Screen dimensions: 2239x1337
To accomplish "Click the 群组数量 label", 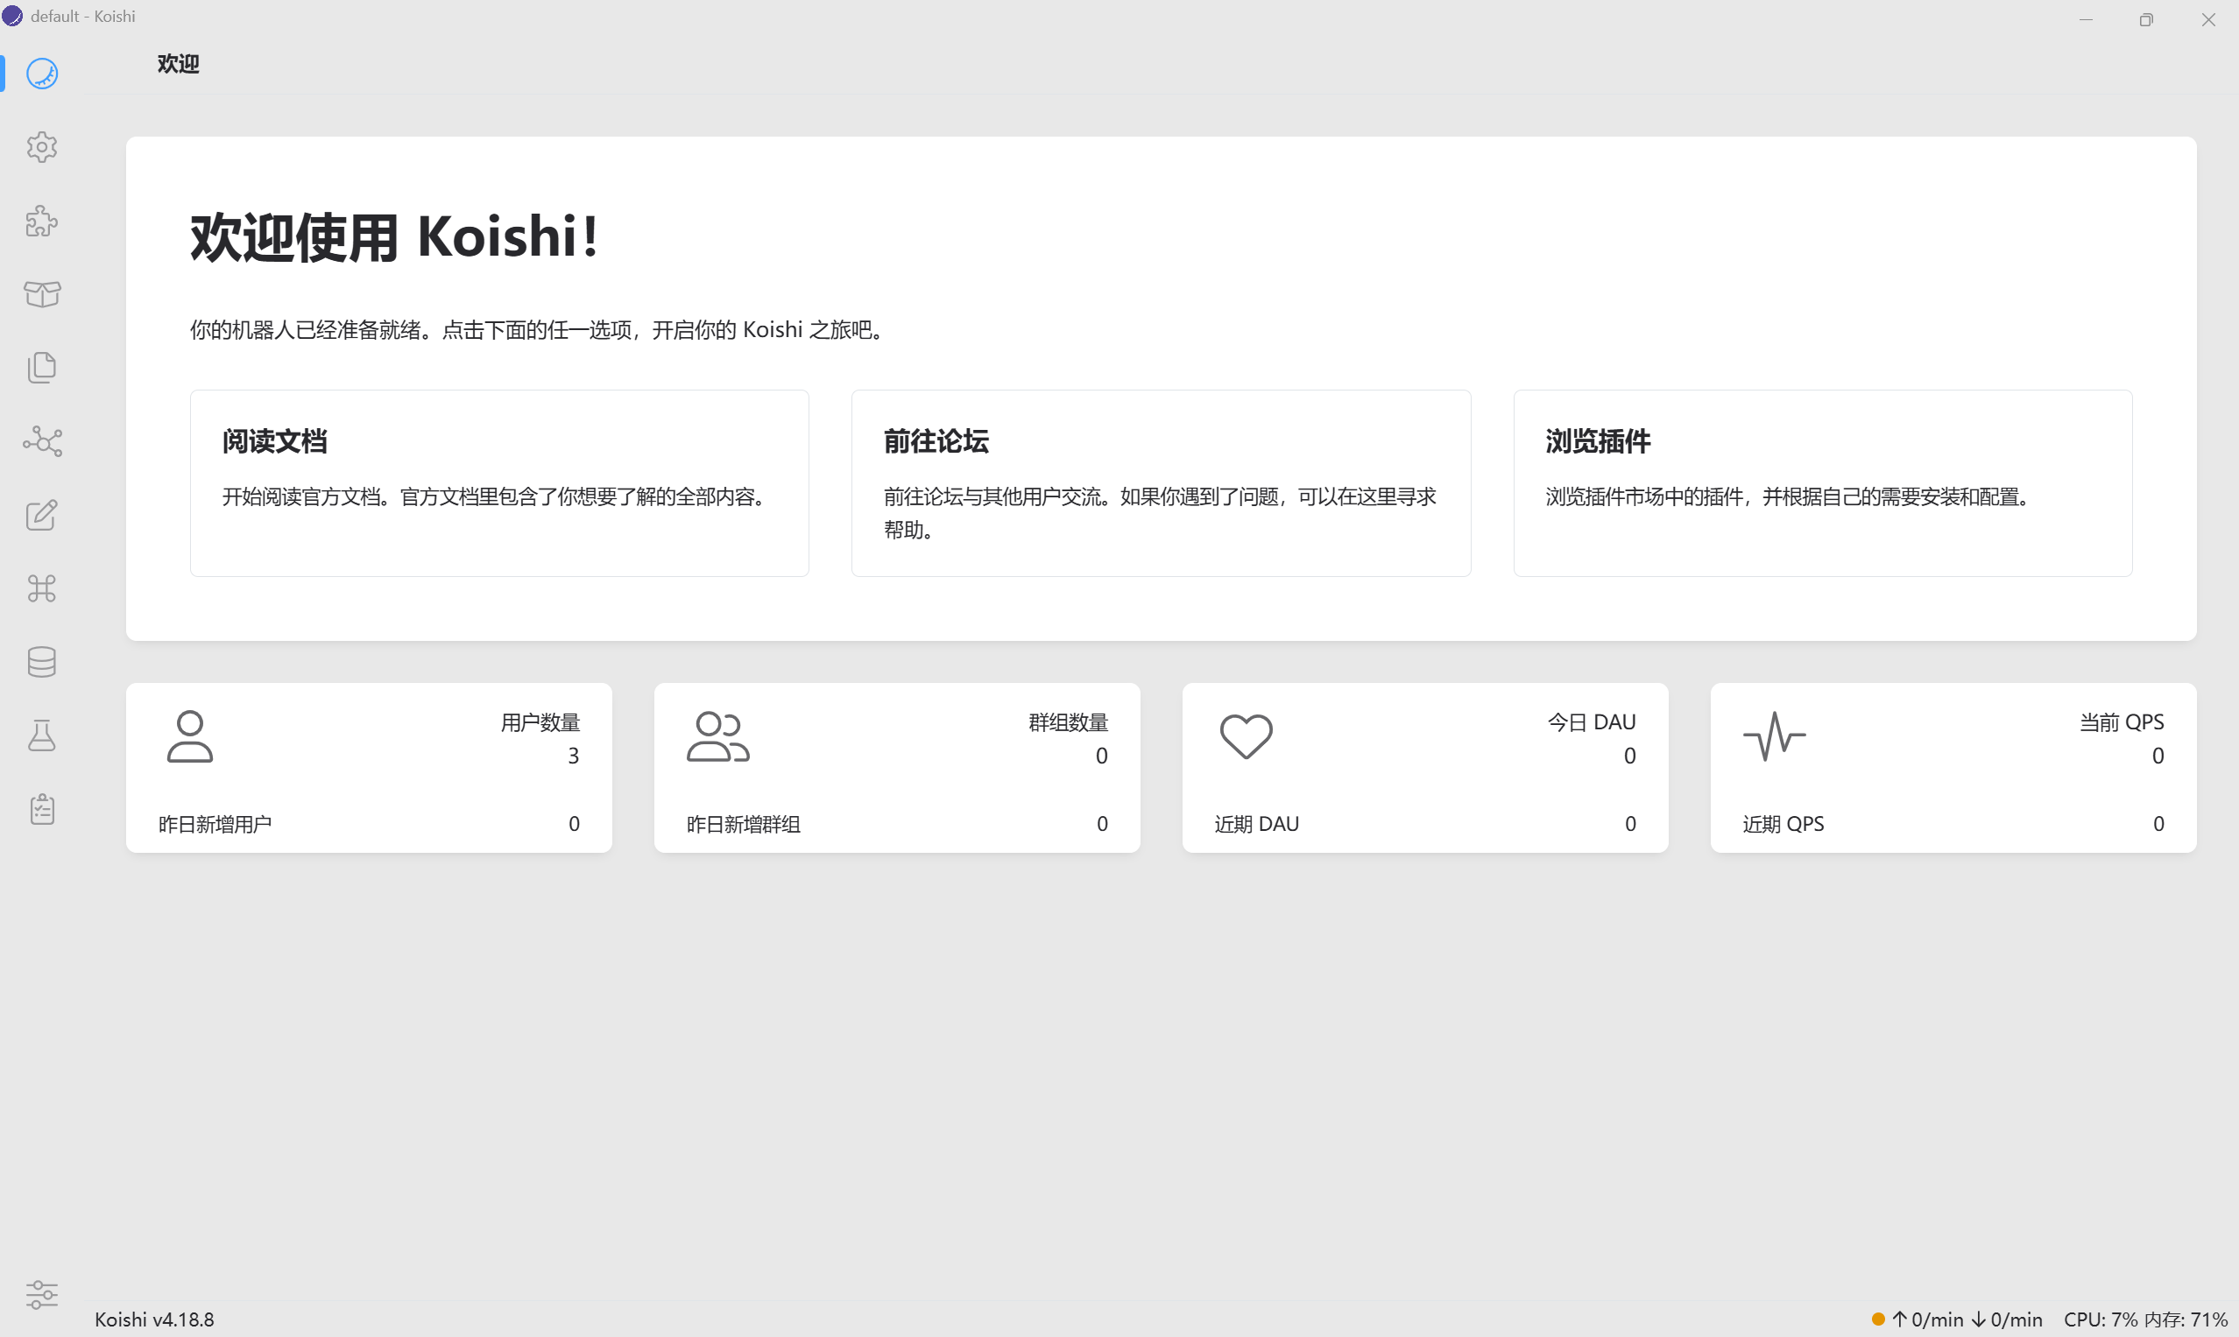I will coord(1068,722).
